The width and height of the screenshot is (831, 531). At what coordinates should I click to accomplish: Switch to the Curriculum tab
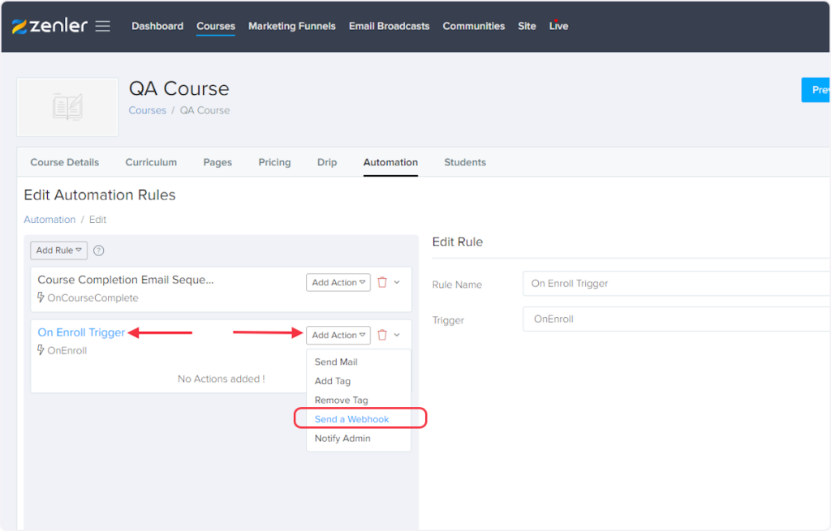point(151,162)
